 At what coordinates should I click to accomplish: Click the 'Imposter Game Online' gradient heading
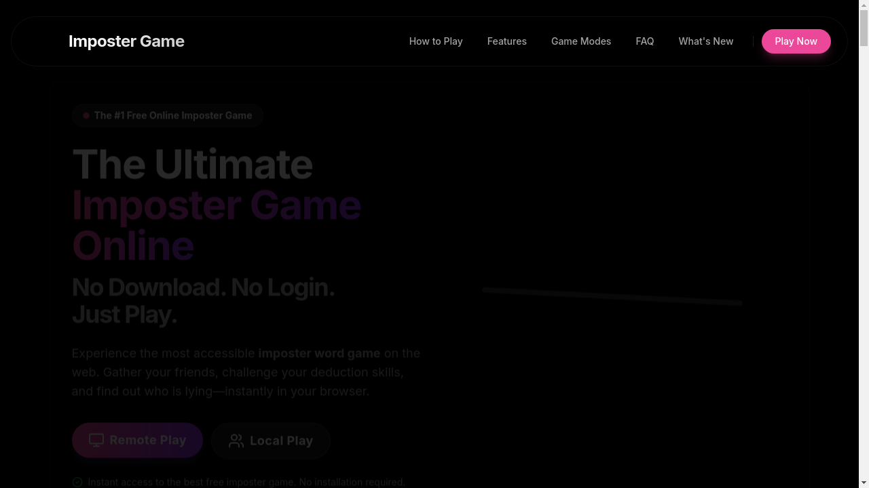[217, 224]
